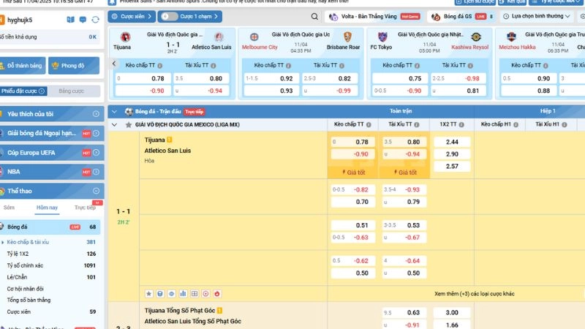Click the eye icon in the Tijuana match toolbar

coord(172,294)
